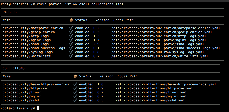Screen dimensions: 229x112
Task: Click the collections/linux.yaml path
Action: click(x=152, y=92)
